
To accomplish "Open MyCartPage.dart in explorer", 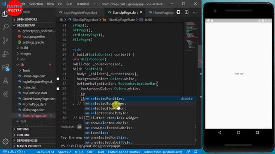I will tap(34, 93).
